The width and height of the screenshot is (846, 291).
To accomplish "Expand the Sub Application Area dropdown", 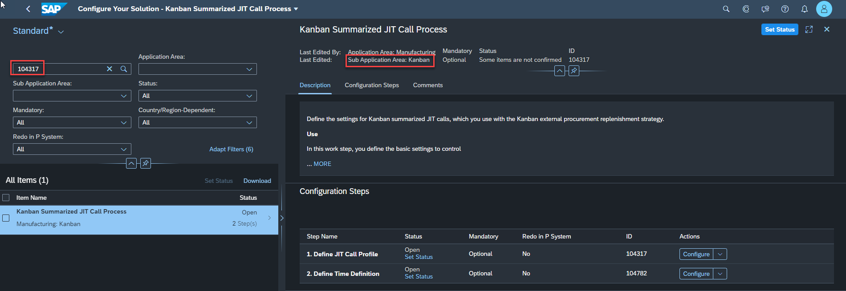I will [x=124, y=96].
